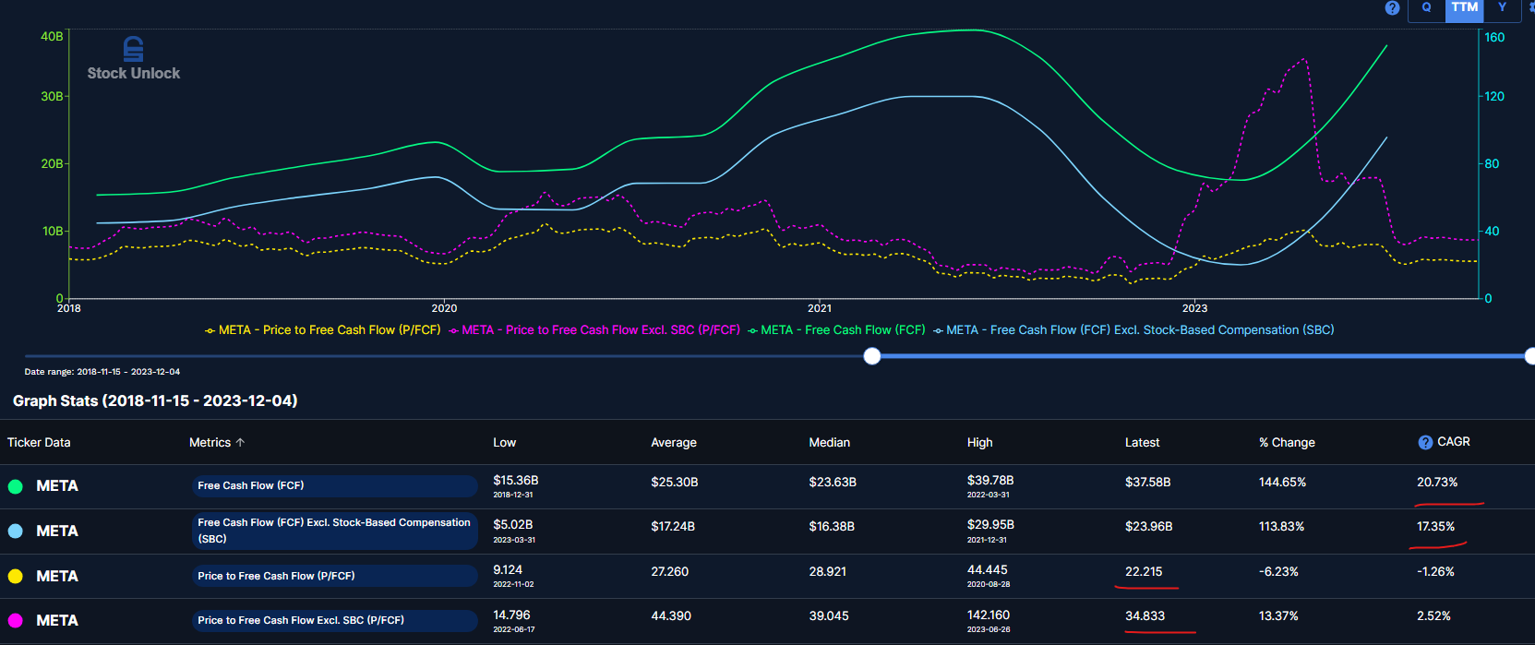Click the Ticker Data column header
Screen dimensions: 1535x645
click(x=39, y=443)
